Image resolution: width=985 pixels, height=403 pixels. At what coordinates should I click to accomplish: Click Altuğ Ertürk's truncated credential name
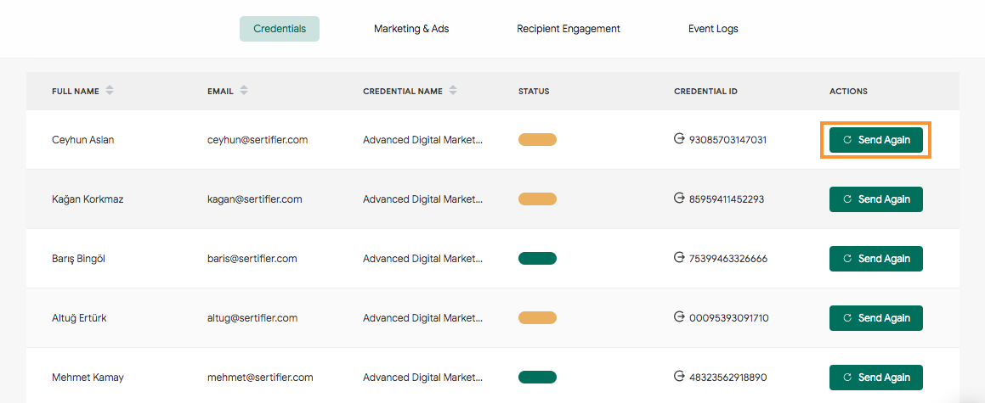(x=422, y=318)
